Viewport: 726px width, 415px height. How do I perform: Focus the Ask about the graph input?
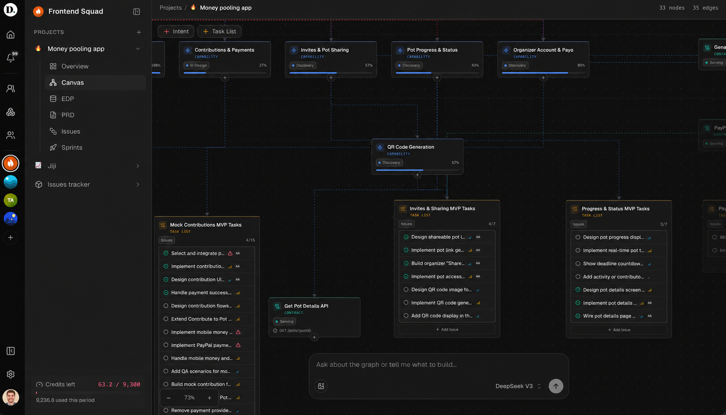point(439,365)
